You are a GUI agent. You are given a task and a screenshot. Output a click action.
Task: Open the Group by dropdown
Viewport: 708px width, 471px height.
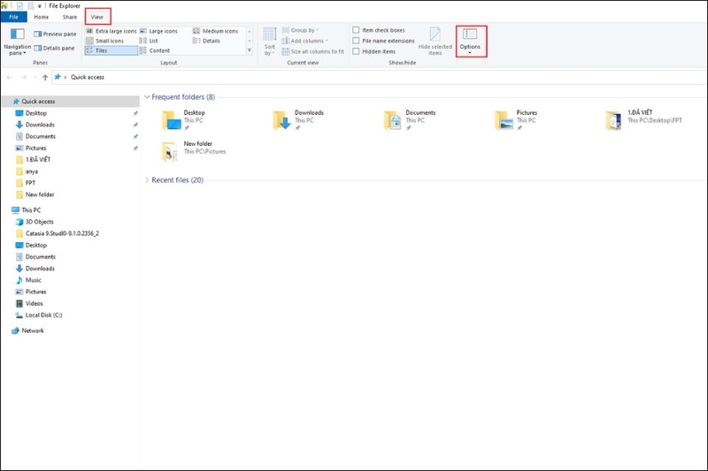pyautogui.click(x=300, y=30)
